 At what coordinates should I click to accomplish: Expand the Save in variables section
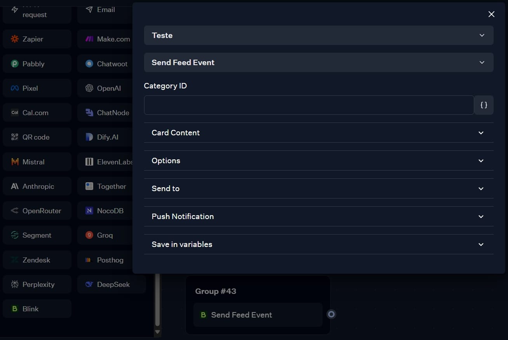point(318,244)
